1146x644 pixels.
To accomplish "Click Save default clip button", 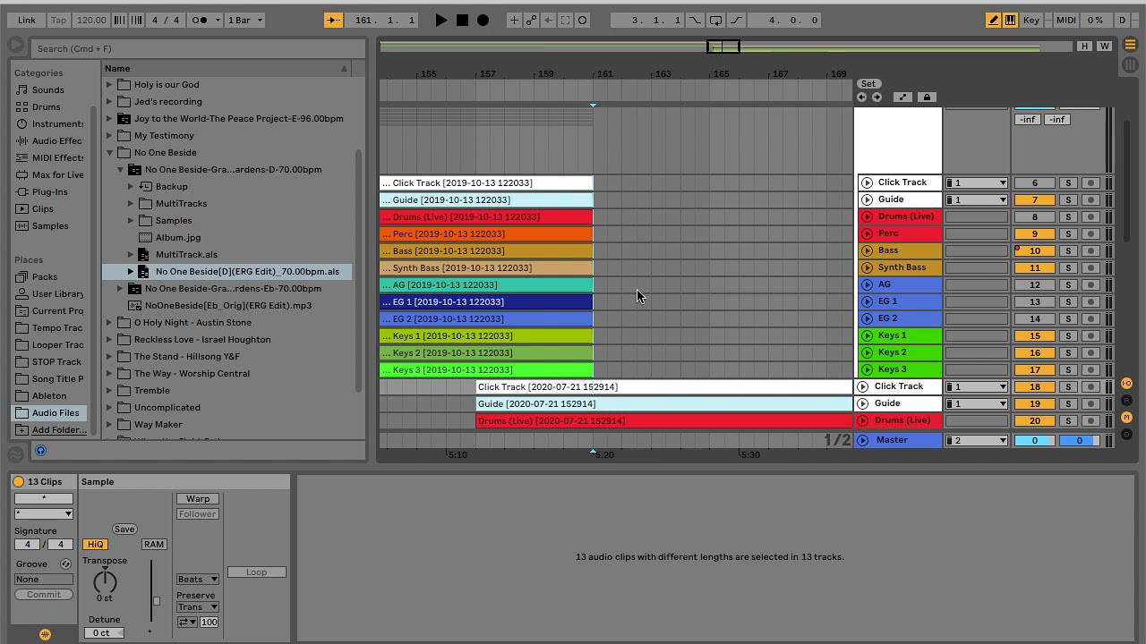I will (x=124, y=529).
